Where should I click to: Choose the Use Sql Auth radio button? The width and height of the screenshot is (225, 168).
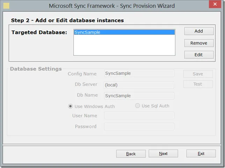point(138,106)
